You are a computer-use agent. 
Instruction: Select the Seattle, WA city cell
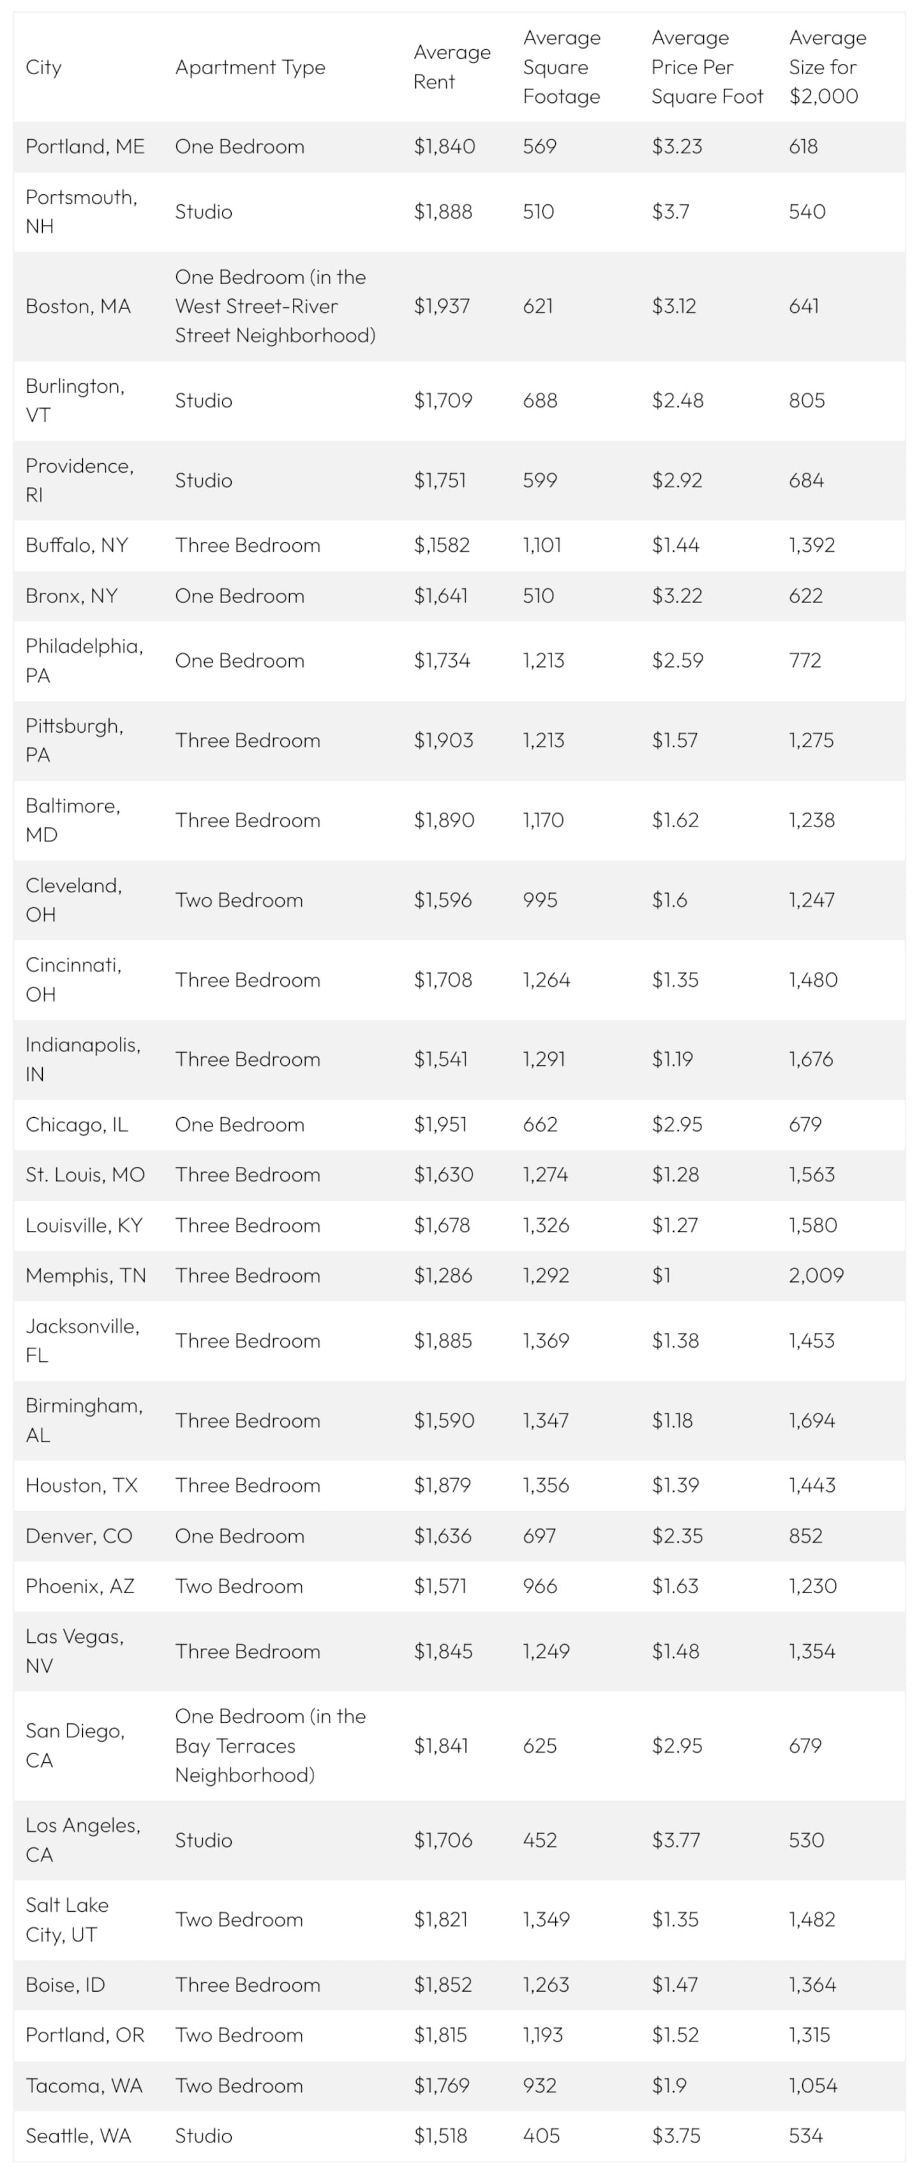click(x=78, y=2136)
